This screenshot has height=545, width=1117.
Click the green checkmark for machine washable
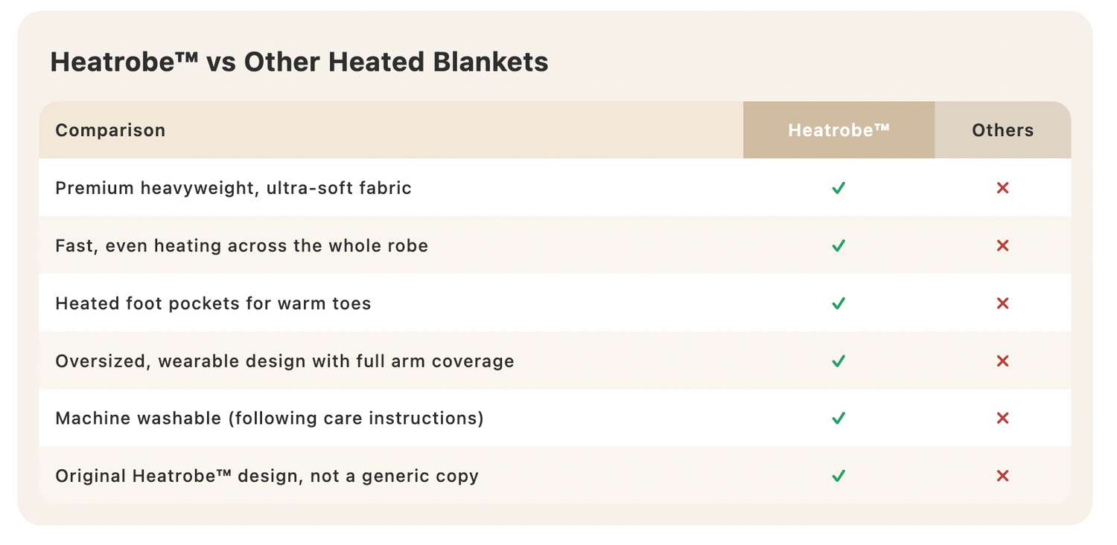coord(838,419)
